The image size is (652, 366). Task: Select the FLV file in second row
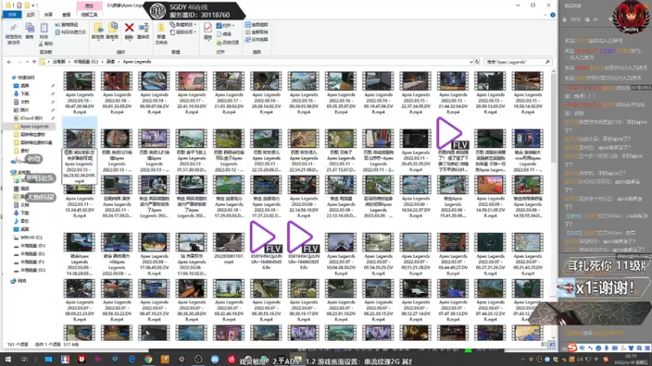click(453, 145)
